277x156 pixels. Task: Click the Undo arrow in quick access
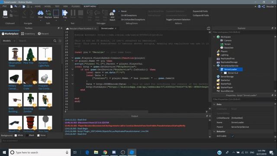pyautogui.click(x=16, y=6)
